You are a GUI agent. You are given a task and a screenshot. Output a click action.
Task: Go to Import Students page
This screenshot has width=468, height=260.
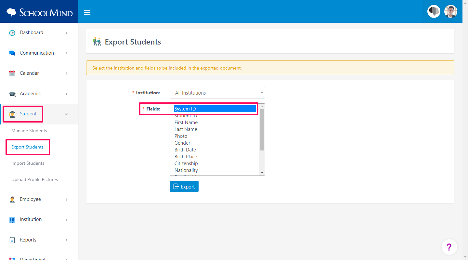tap(28, 163)
